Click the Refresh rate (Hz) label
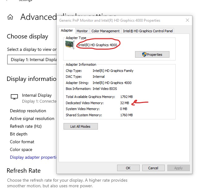This screenshot has width=202, height=195. 26,126
